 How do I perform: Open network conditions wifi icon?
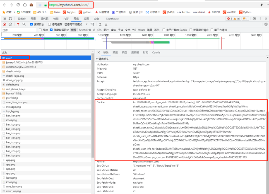point(92,24)
